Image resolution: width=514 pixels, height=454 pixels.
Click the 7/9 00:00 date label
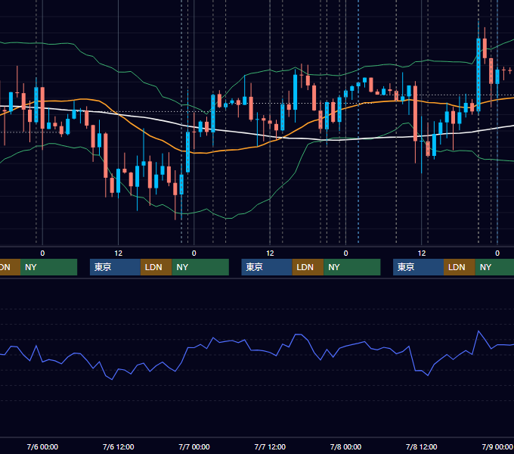497,446
